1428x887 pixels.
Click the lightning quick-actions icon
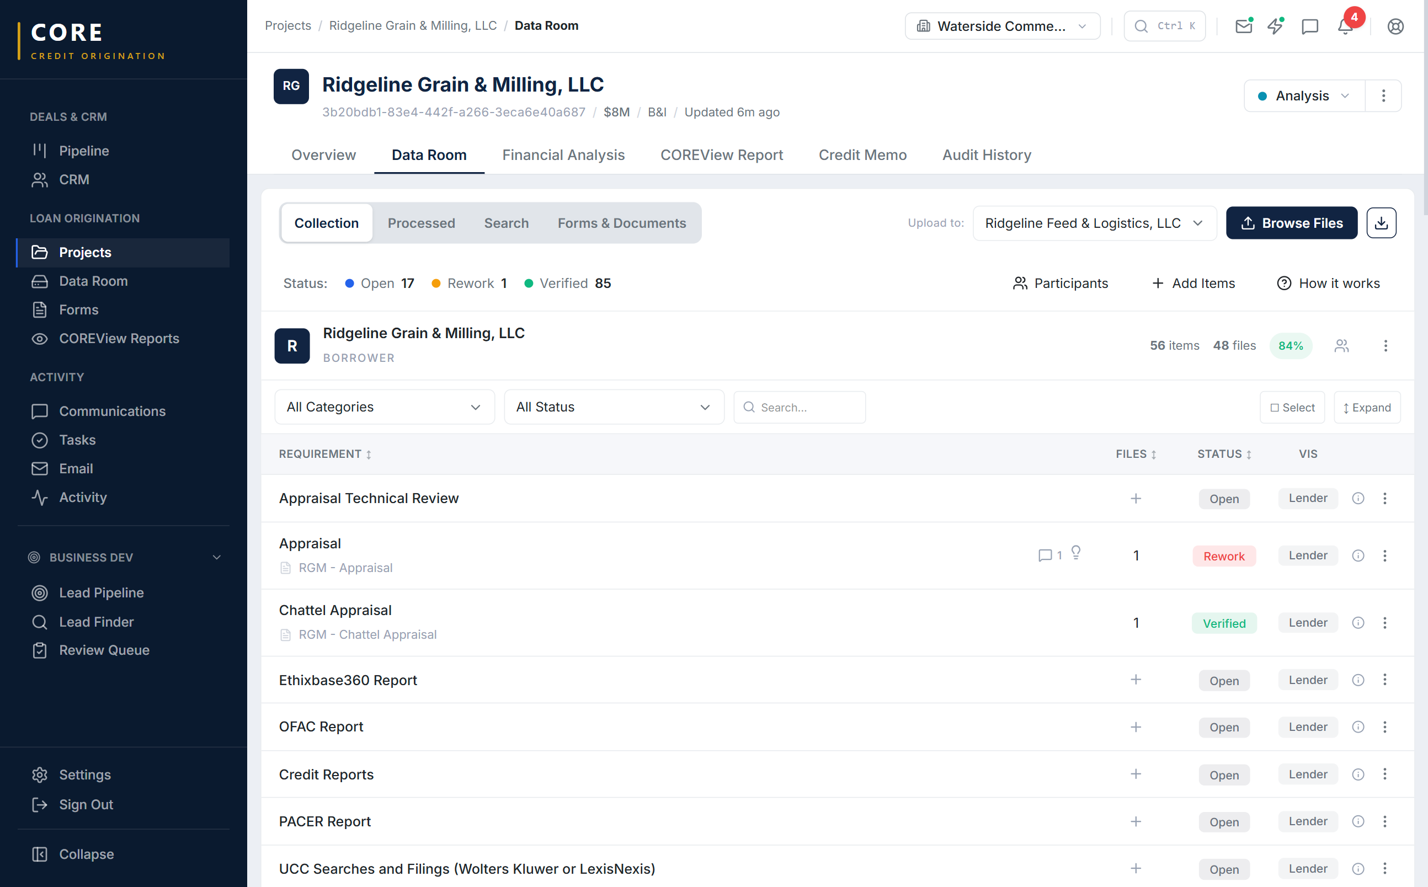tap(1275, 26)
